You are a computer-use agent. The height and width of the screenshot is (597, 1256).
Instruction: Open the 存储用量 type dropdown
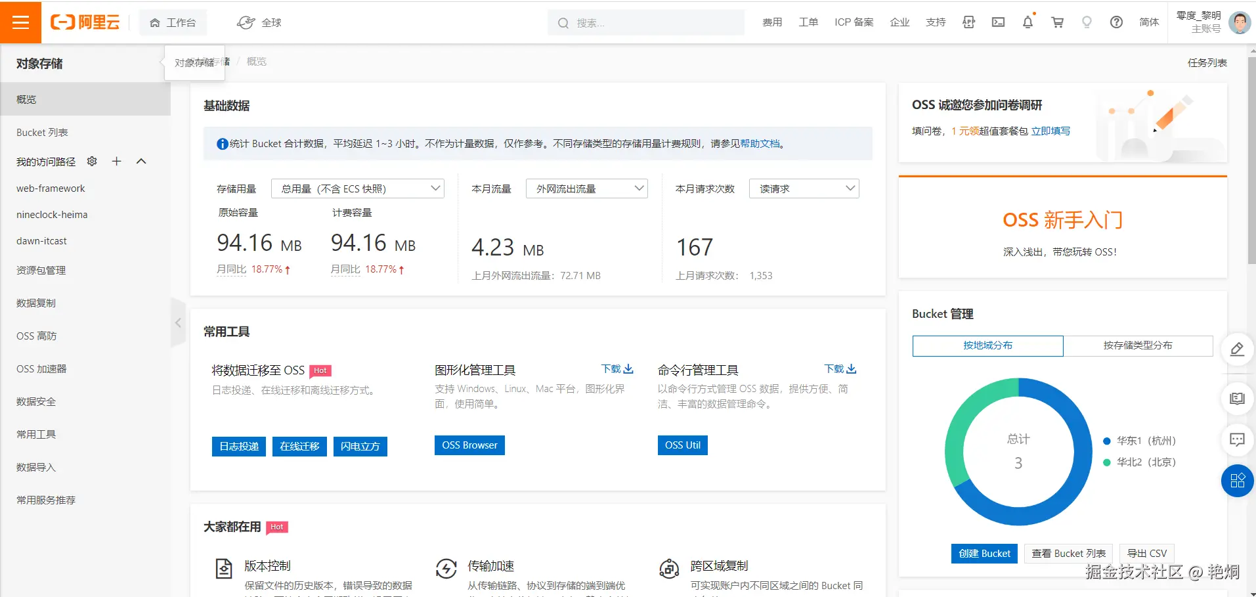358,188
